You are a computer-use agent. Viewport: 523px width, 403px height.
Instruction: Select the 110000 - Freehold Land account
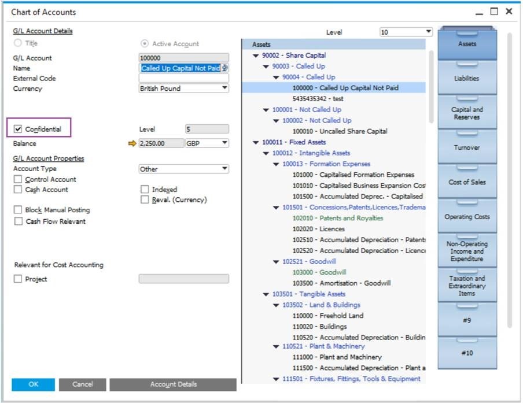pos(327,316)
